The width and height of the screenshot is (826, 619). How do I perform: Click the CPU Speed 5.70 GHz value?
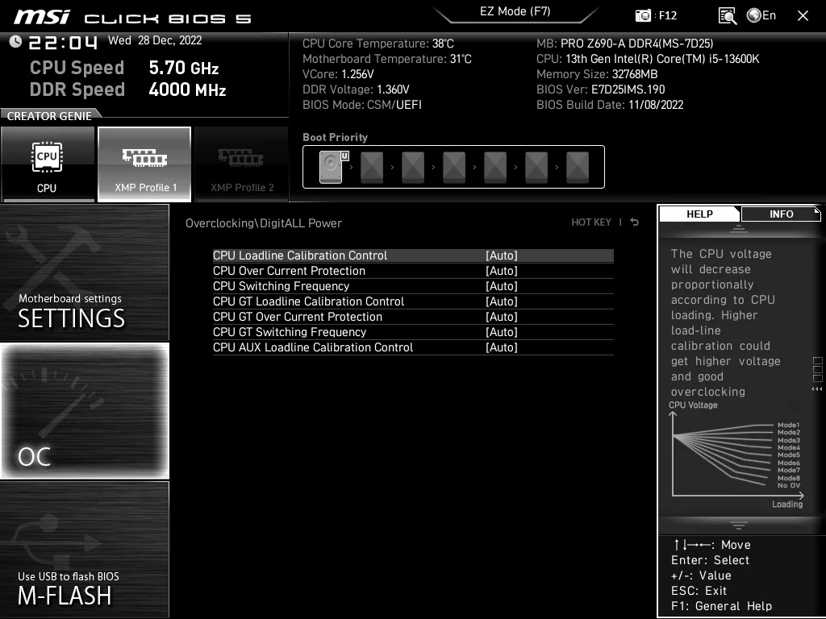coord(183,68)
